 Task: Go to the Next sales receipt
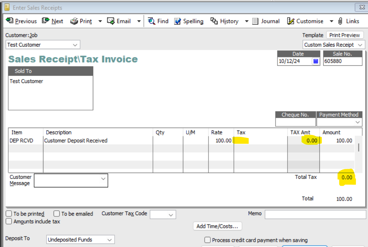(53, 21)
